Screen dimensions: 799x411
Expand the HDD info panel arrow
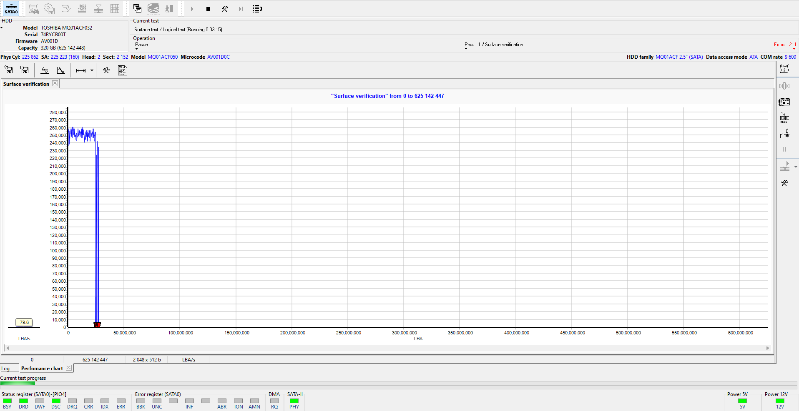2,28
